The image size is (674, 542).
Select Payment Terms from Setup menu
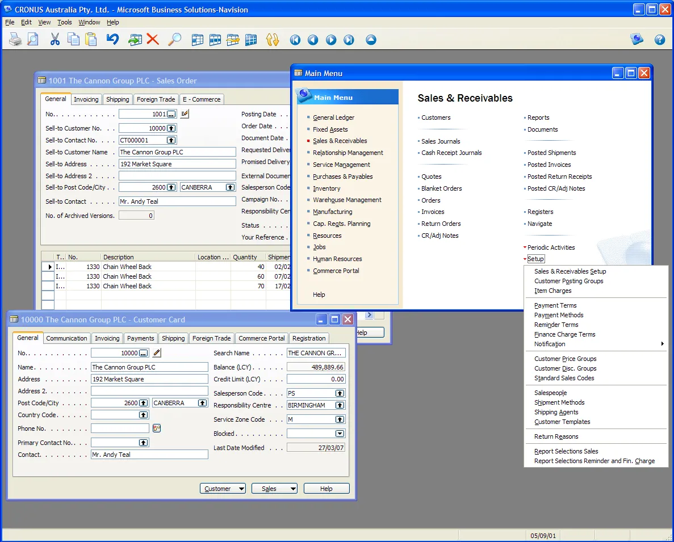[555, 305]
